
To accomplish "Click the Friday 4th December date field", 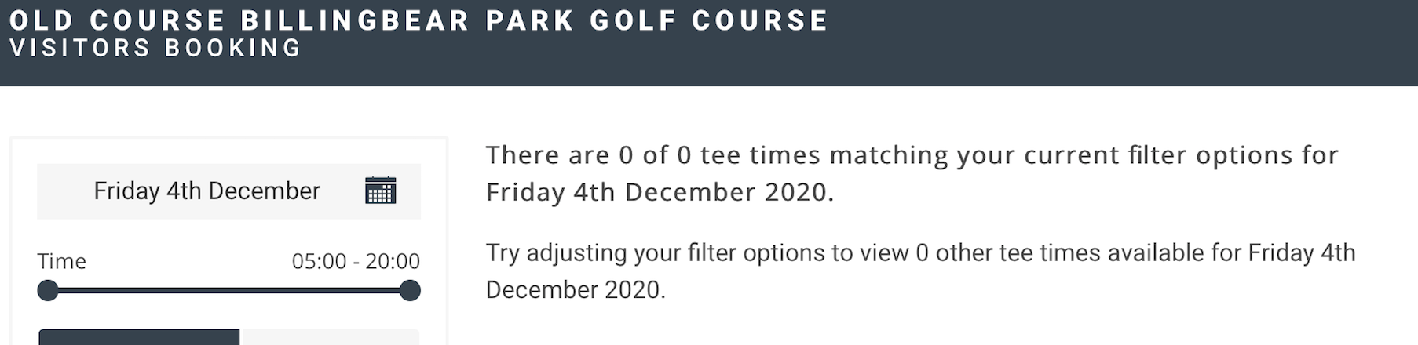I will pos(206,191).
